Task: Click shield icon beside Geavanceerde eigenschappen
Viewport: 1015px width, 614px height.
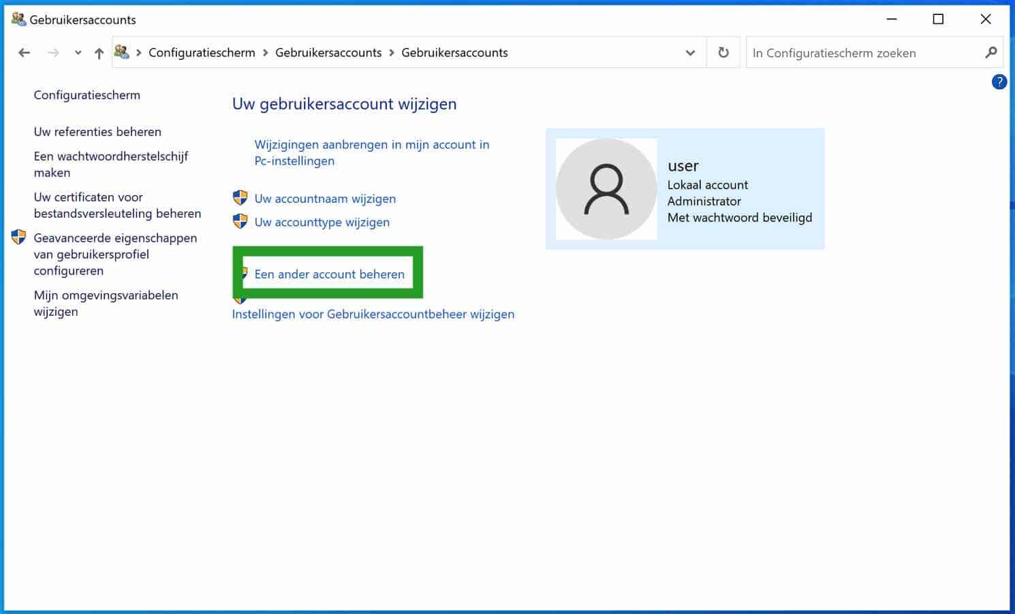Action: [19, 238]
